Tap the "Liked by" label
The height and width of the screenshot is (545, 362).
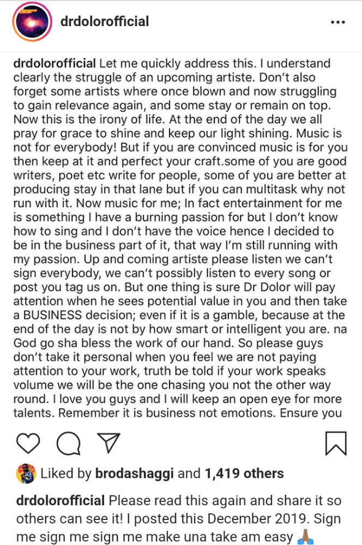pos(64,473)
